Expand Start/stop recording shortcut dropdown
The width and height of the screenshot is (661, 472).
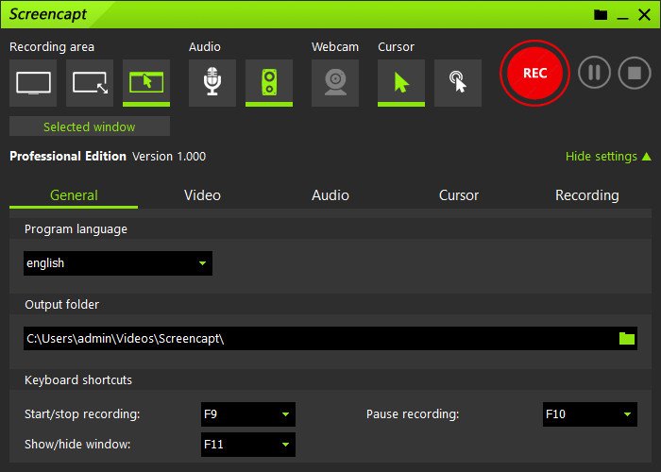click(248, 414)
